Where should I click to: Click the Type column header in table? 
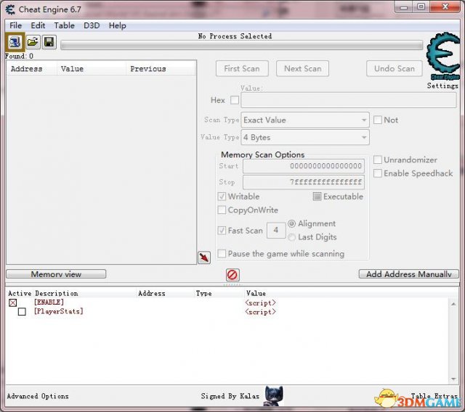click(x=203, y=293)
